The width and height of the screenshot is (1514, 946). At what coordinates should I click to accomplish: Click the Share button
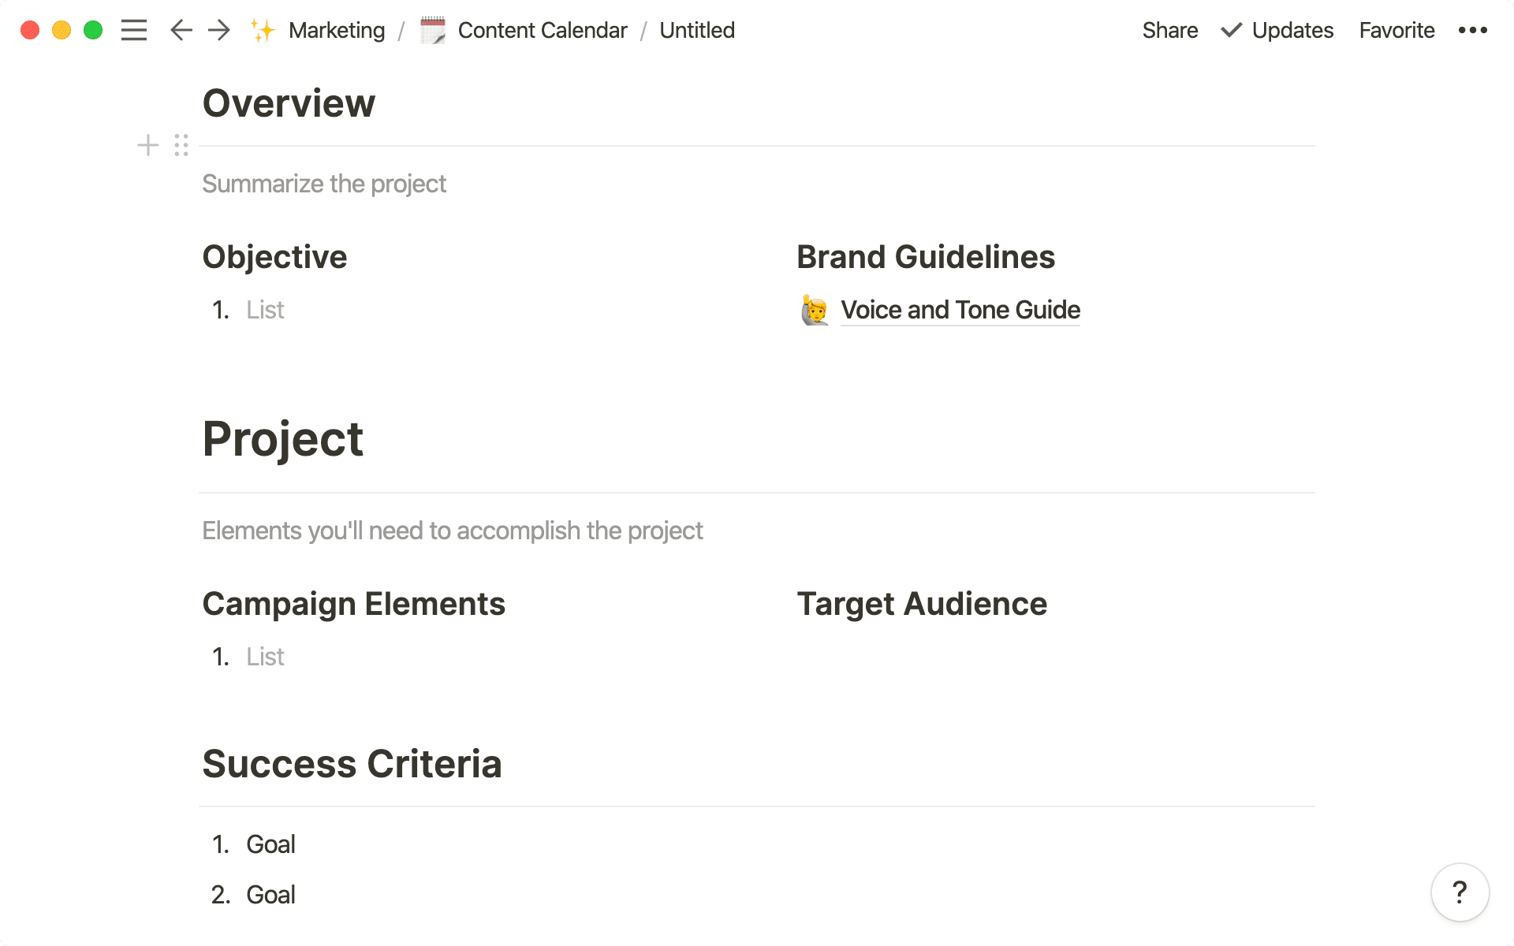pos(1169,30)
